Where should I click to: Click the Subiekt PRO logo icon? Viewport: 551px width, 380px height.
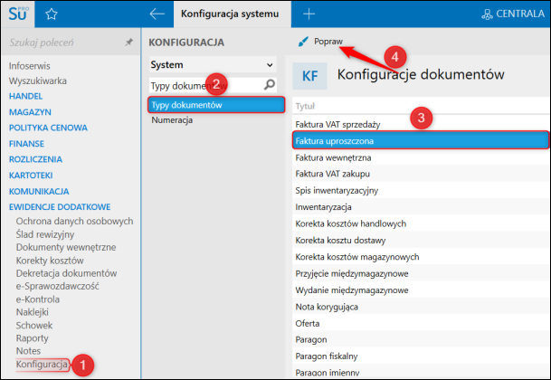[17, 14]
